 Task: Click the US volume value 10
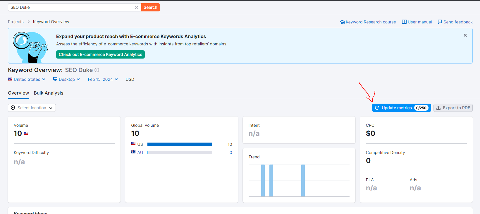pyautogui.click(x=230, y=144)
